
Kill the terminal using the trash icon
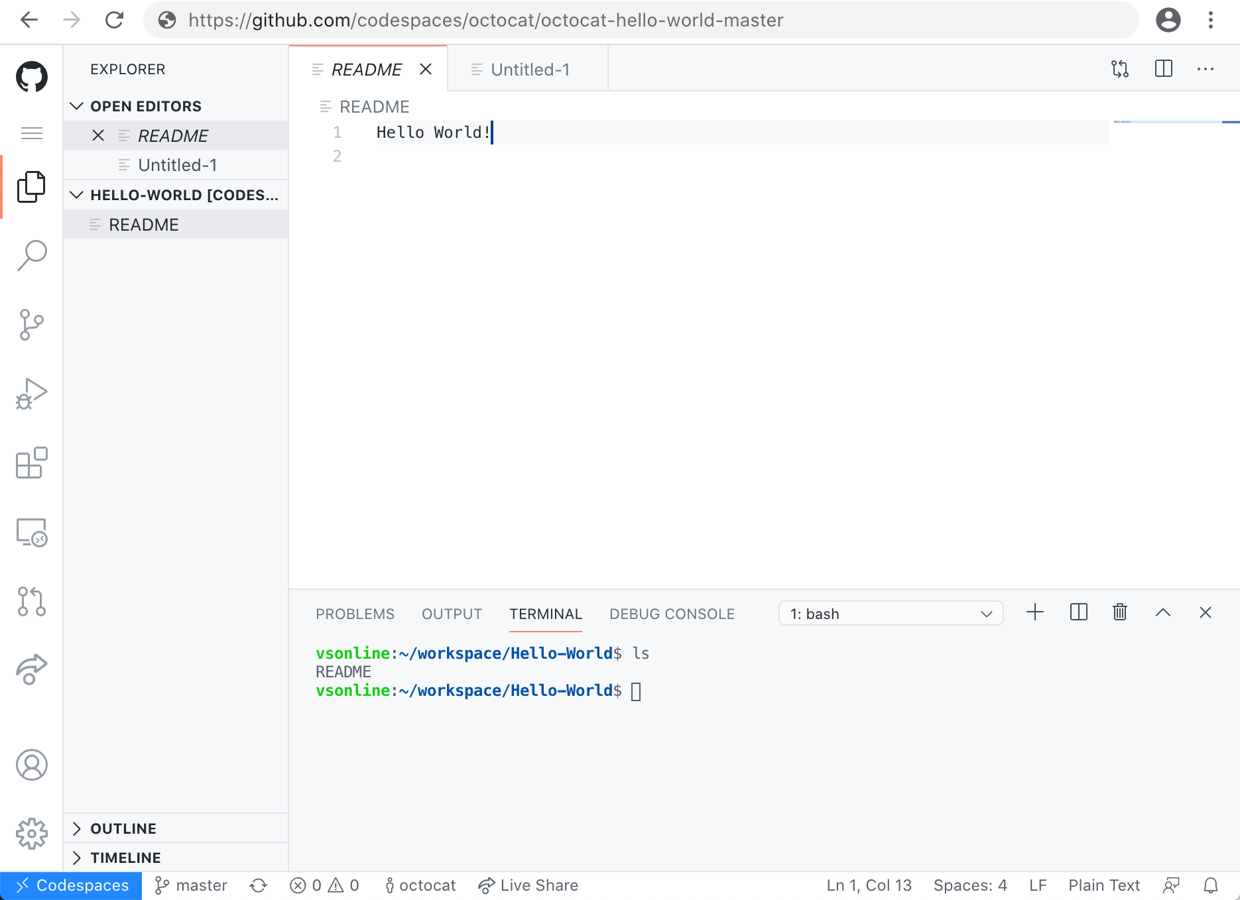[x=1119, y=612]
